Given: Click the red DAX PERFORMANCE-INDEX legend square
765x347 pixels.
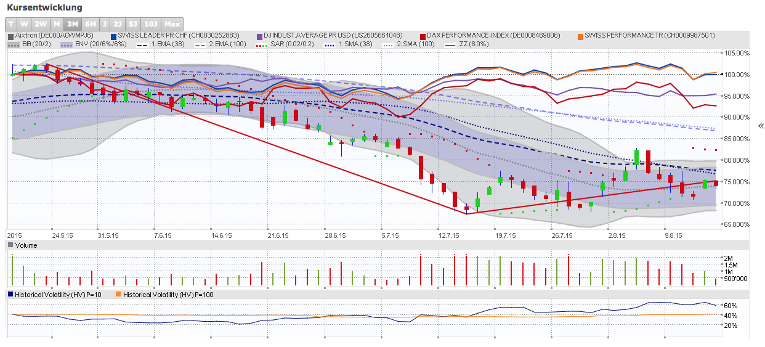Looking at the screenshot, I should pos(423,36).
